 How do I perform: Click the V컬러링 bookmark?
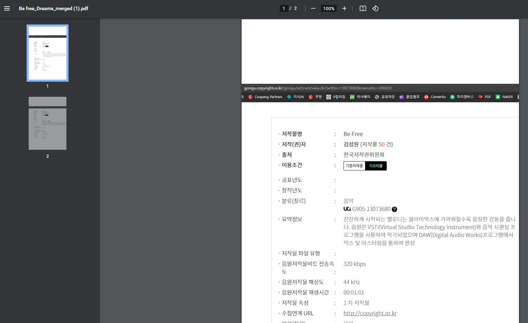point(336,97)
